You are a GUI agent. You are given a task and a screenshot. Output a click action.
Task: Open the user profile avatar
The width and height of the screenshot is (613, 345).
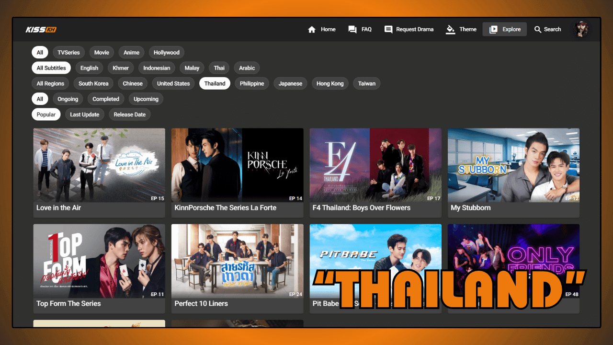(x=581, y=29)
